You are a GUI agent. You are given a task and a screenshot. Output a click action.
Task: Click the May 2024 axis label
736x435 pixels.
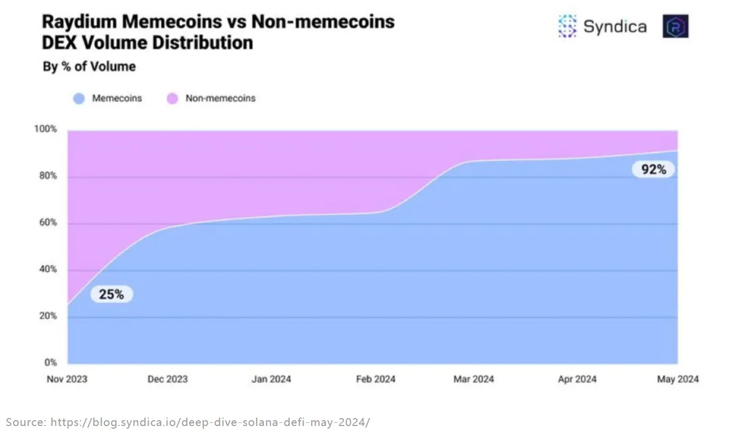tap(679, 379)
